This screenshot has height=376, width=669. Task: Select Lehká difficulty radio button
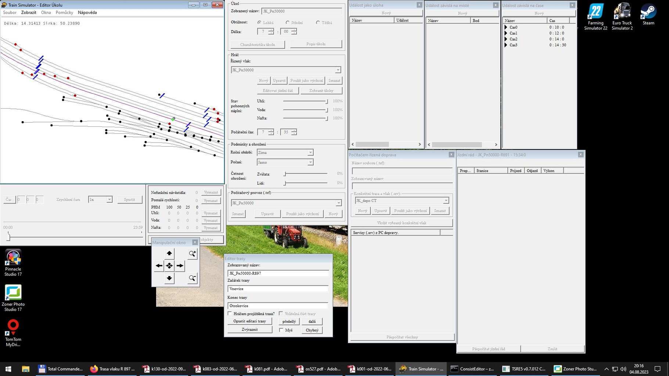(259, 22)
